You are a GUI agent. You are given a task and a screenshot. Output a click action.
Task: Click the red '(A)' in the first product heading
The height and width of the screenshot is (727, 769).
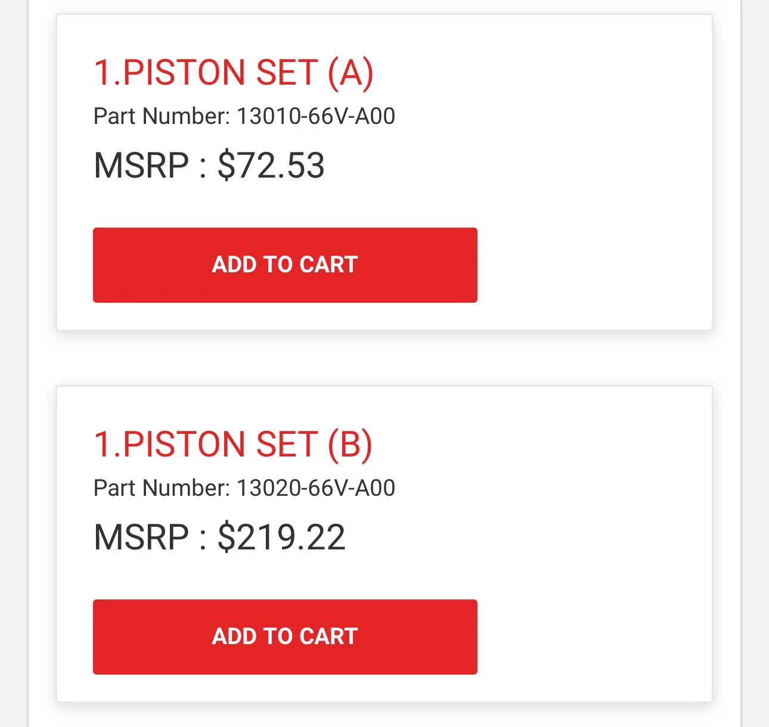[351, 73]
